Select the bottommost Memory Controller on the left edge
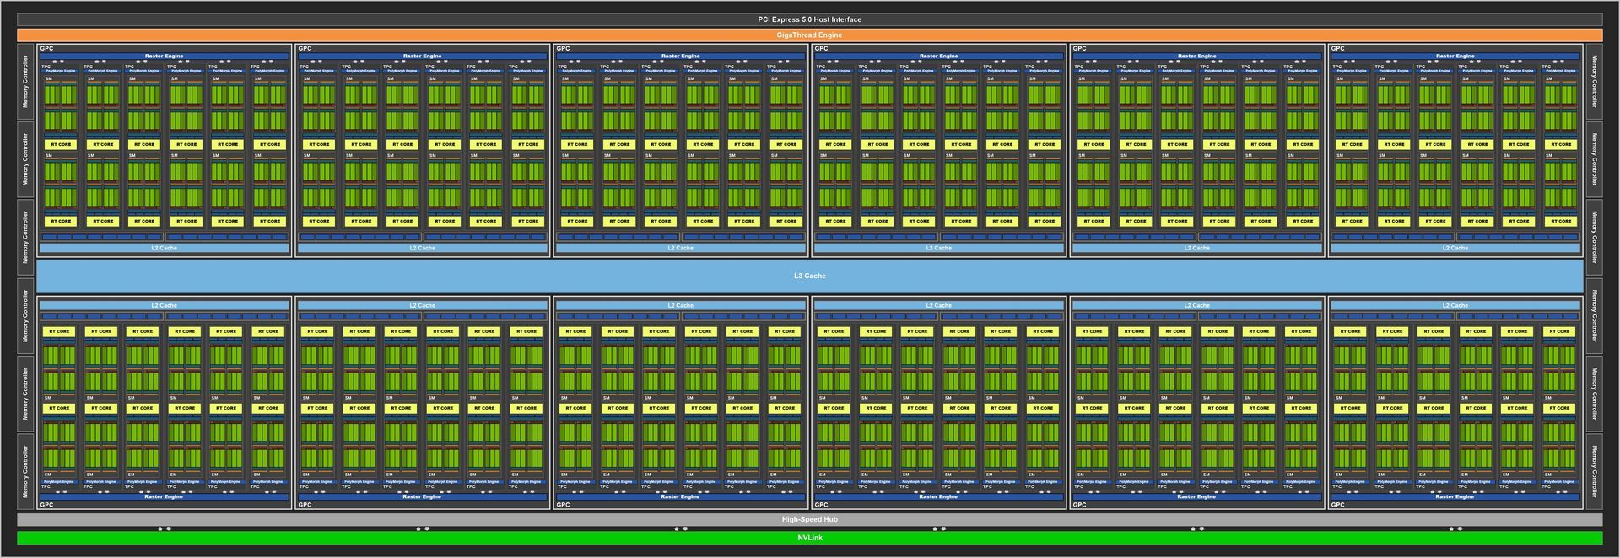The width and height of the screenshot is (1620, 558). point(26,471)
